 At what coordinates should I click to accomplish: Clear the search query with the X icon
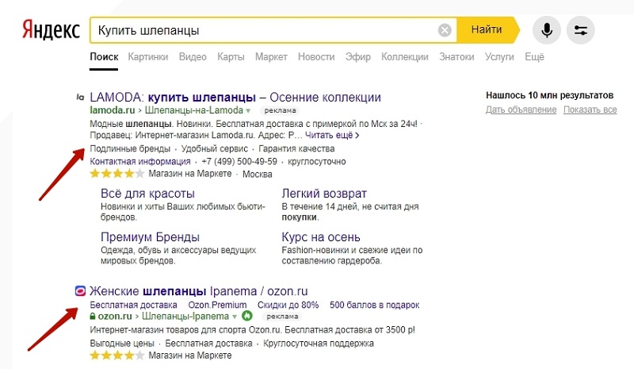(445, 30)
